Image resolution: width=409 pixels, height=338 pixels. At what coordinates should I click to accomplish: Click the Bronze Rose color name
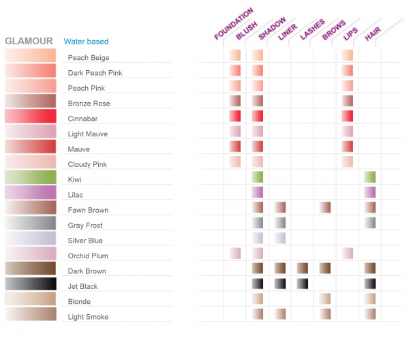coord(89,104)
